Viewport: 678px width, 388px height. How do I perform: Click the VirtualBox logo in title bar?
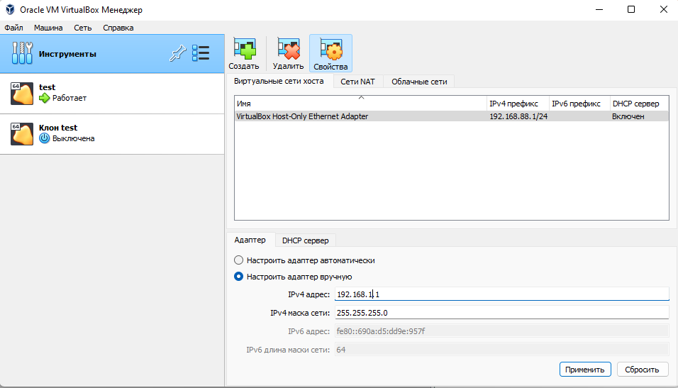click(10, 9)
